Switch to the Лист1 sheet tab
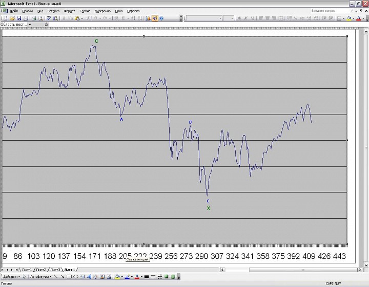Screen dimensions: 369x287 coord(27,270)
